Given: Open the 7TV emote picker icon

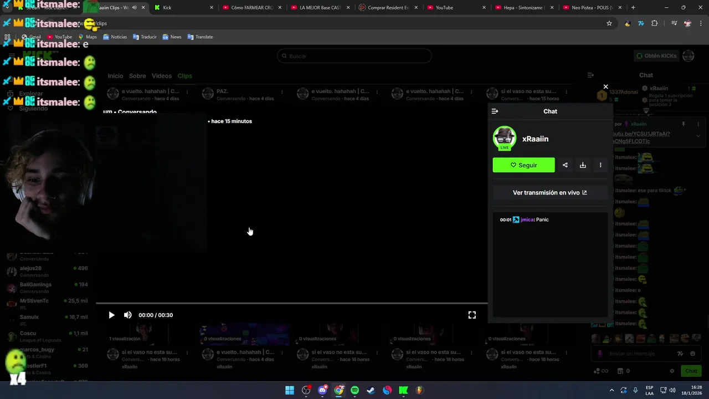Looking at the screenshot, I should 680,354.
